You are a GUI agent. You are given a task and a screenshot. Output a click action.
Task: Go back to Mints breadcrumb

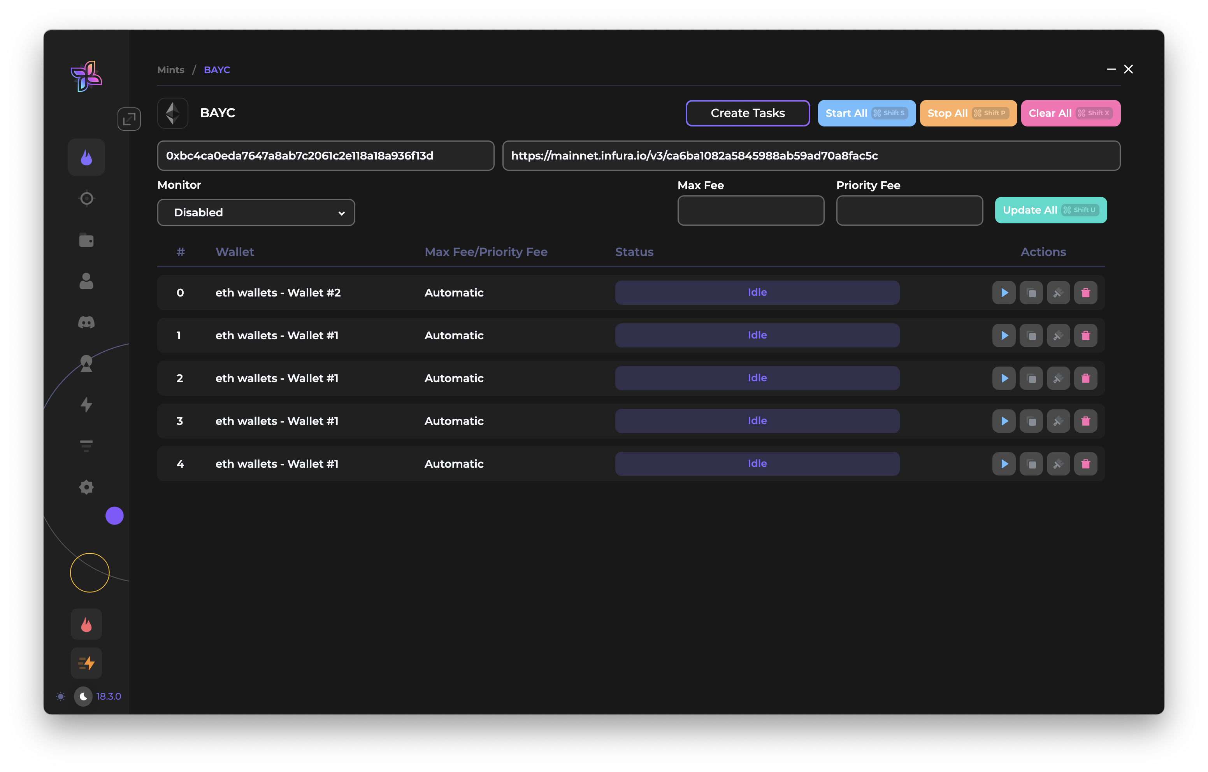tap(170, 70)
